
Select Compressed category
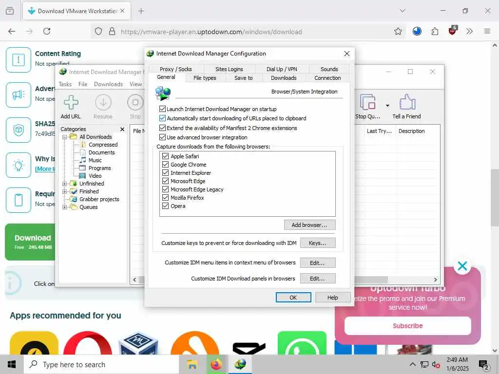coord(103,145)
